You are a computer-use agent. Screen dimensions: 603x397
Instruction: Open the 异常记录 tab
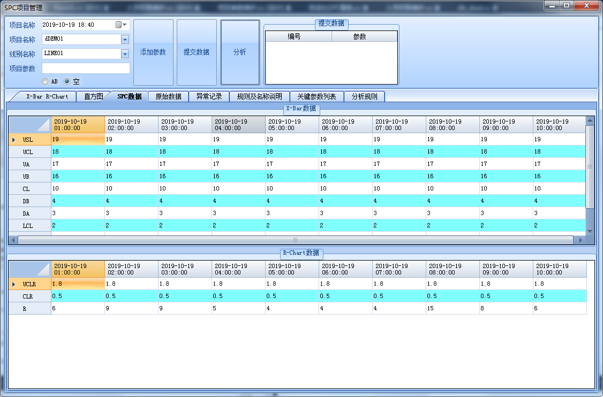coord(209,97)
